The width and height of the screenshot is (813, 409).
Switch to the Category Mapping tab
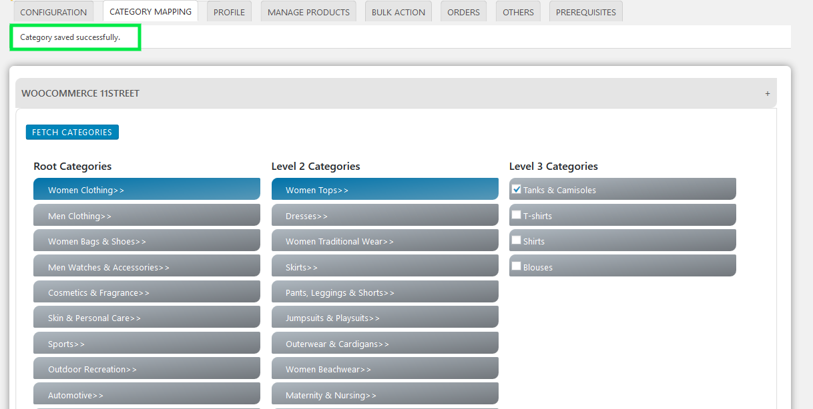150,11
